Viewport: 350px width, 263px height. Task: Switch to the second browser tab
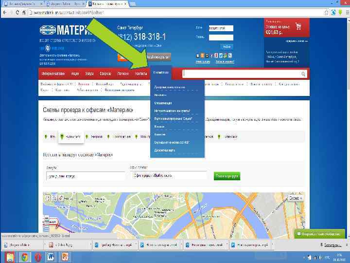pos(65,4)
